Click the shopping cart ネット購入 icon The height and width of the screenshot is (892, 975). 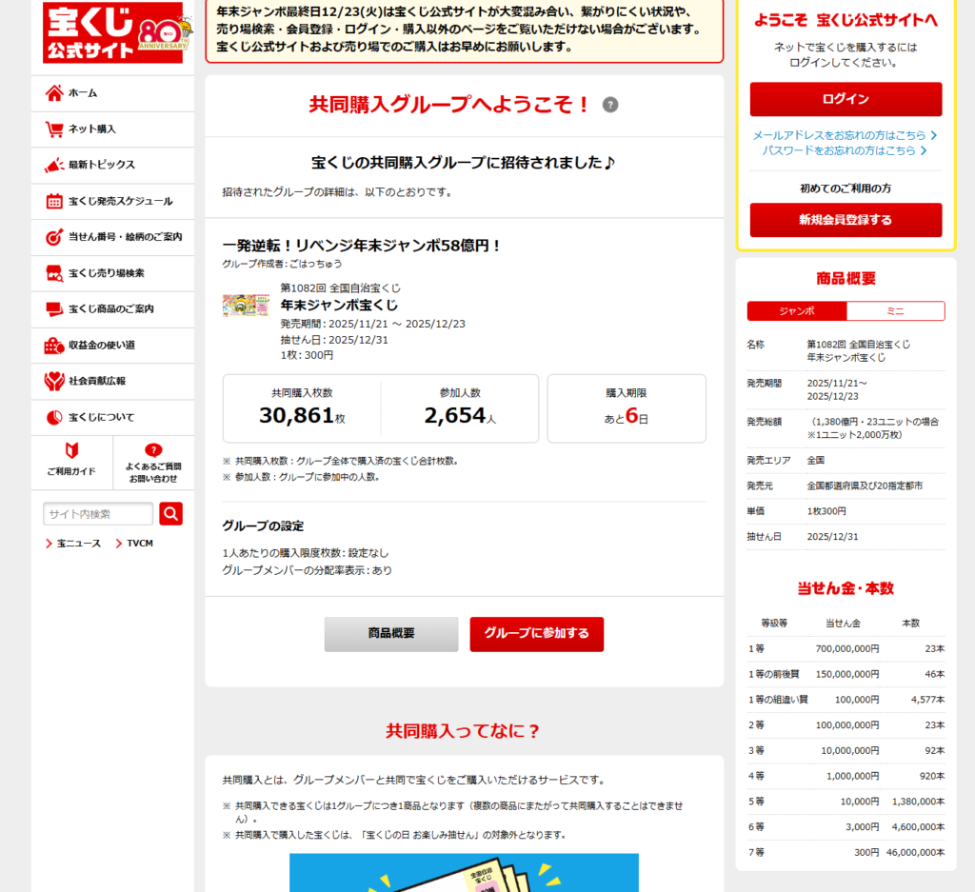[54, 129]
